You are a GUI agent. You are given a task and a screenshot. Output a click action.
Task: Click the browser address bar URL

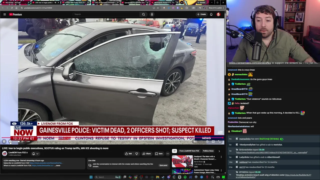[38, 8]
